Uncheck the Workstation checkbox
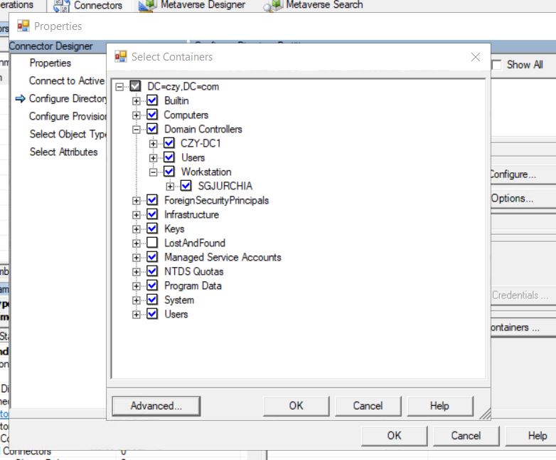The width and height of the screenshot is (556, 460). (169, 171)
